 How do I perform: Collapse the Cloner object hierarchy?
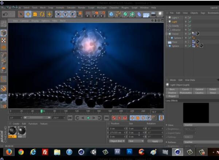tap(167, 34)
